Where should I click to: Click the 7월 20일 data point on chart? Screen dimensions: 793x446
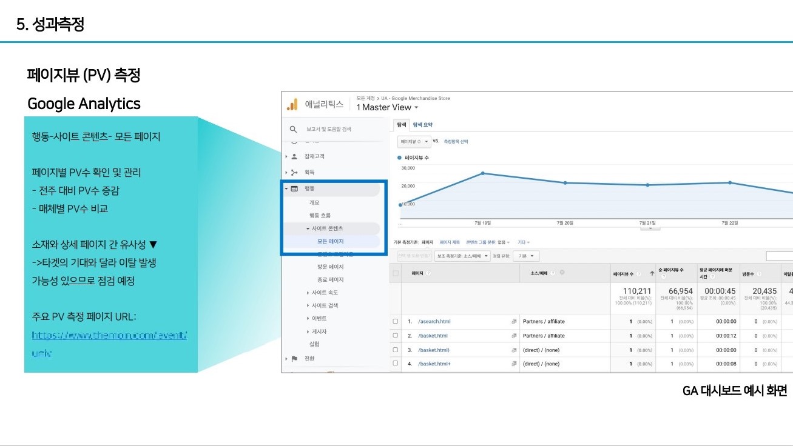[565, 182]
